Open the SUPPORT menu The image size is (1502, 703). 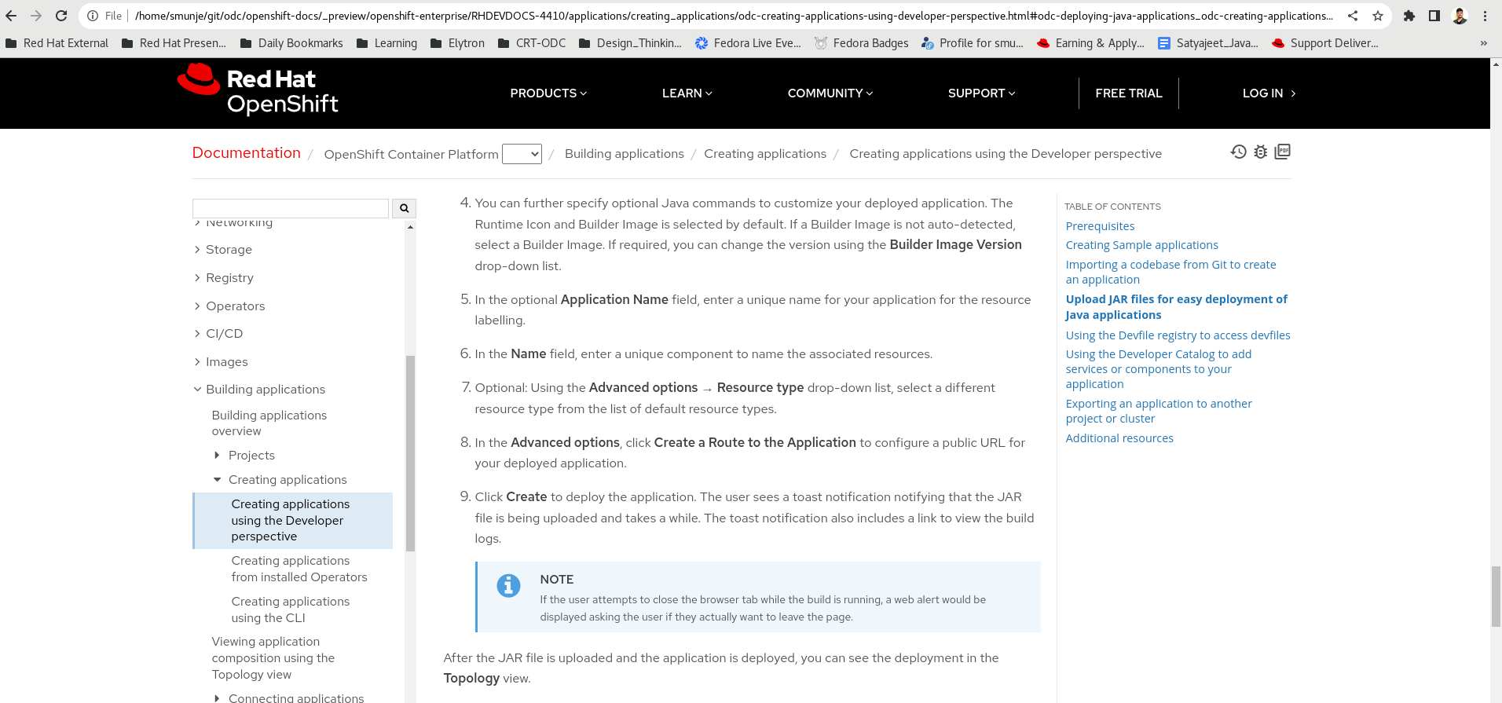pyautogui.click(x=982, y=93)
